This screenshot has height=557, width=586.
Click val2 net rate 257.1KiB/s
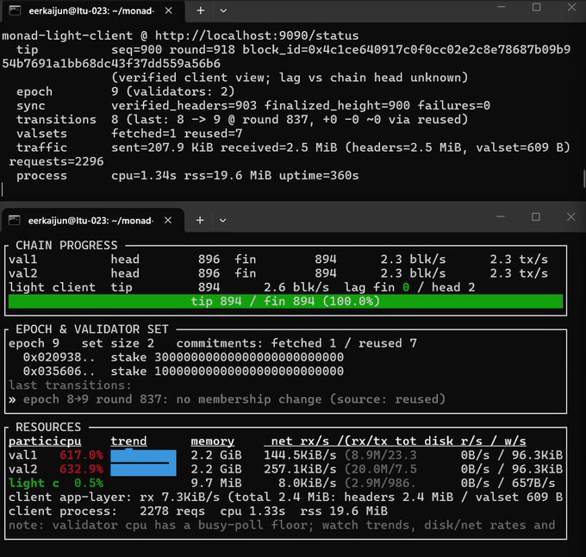[300, 469]
